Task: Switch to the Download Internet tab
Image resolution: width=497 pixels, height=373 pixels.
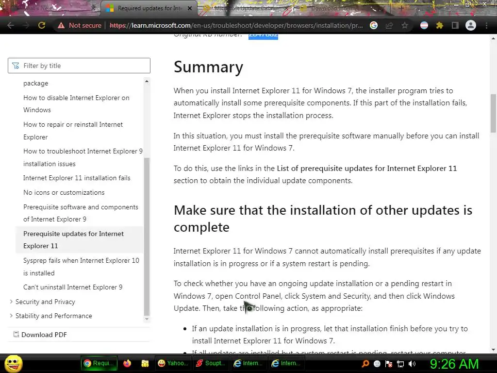Action: 334,8
